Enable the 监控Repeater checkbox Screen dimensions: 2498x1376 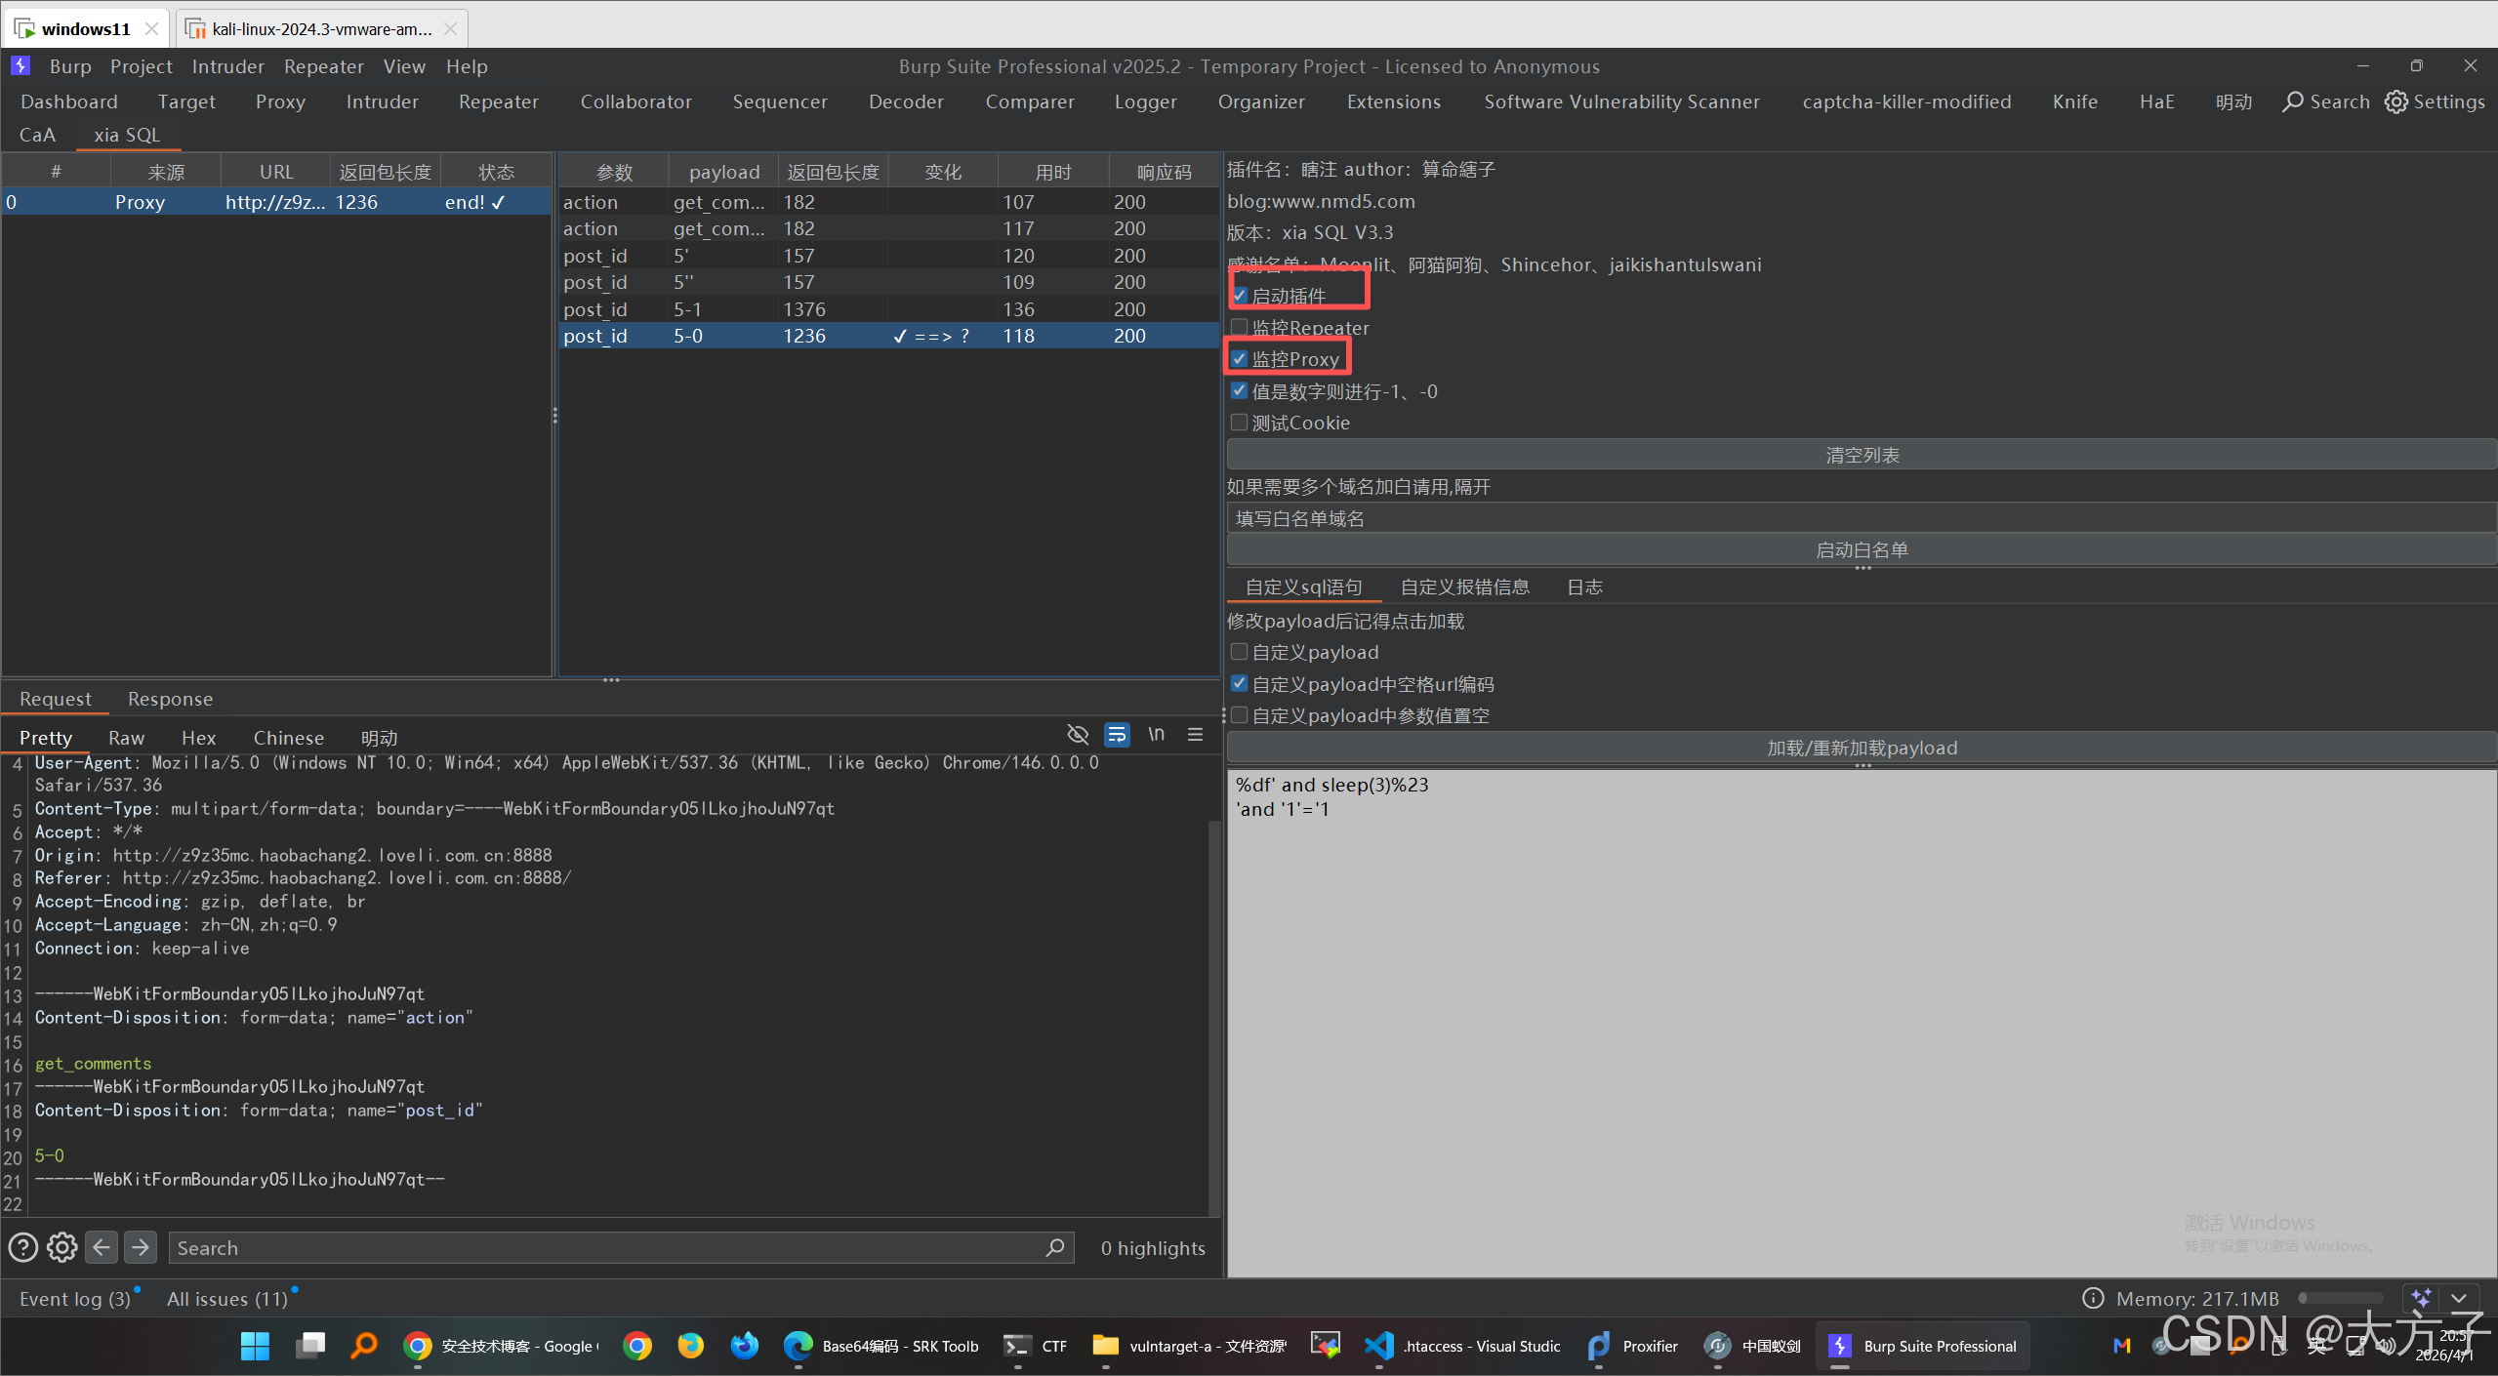pyautogui.click(x=1239, y=327)
